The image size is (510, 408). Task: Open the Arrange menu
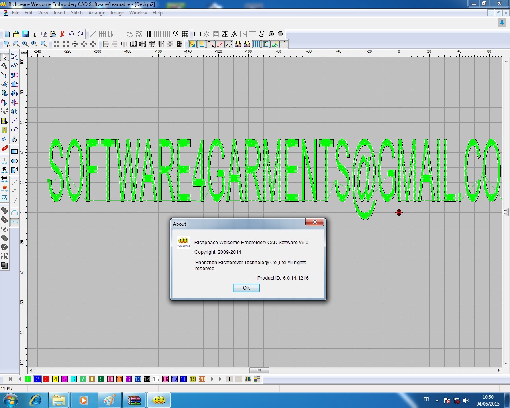tap(97, 13)
